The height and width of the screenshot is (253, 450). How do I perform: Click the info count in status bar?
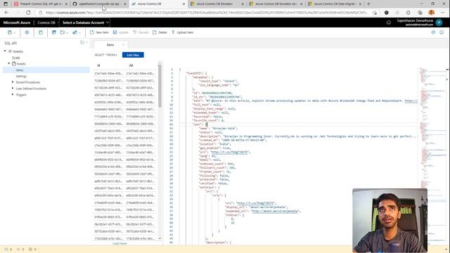(32, 249)
